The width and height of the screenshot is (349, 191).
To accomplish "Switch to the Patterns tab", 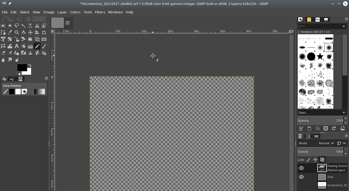I will coord(309,20).
